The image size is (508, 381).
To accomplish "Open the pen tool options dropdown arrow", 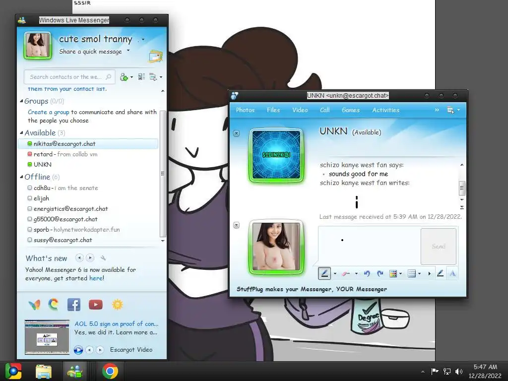I will tap(335, 274).
